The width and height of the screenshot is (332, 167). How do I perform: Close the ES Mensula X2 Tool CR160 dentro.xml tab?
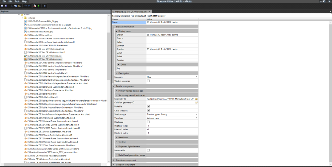[150, 12]
